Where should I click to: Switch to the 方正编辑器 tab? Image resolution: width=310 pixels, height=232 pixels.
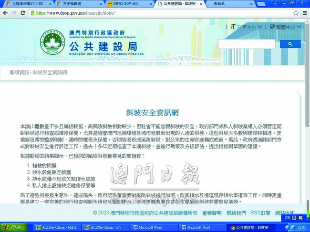click(x=75, y=4)
